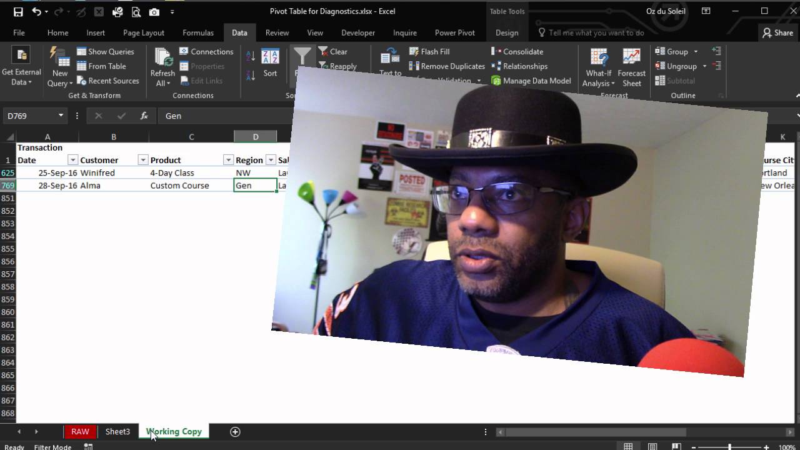This screenshot has width=800, height=450.
Task: Click the Share button
Action: (777, 32)
